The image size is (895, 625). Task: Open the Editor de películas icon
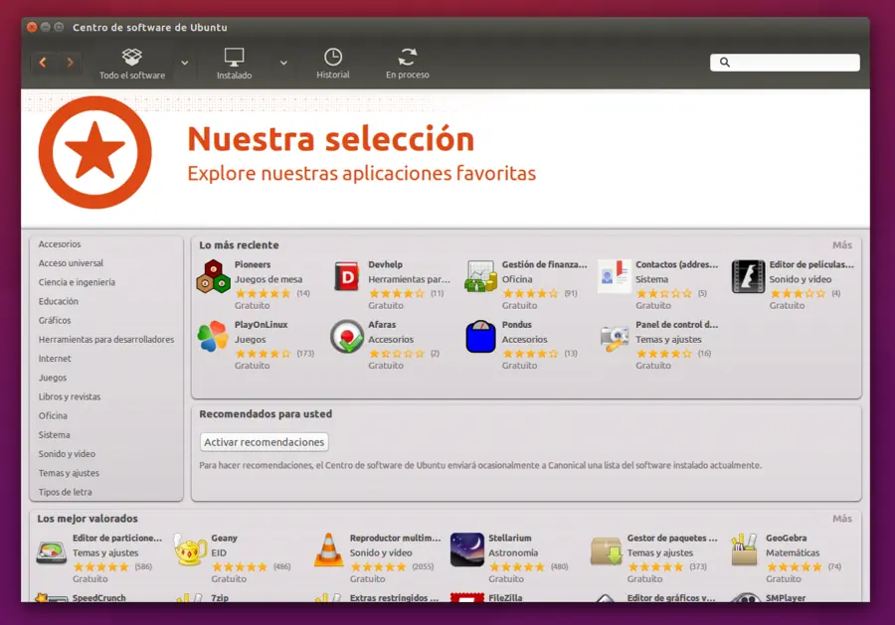[748, 276]
